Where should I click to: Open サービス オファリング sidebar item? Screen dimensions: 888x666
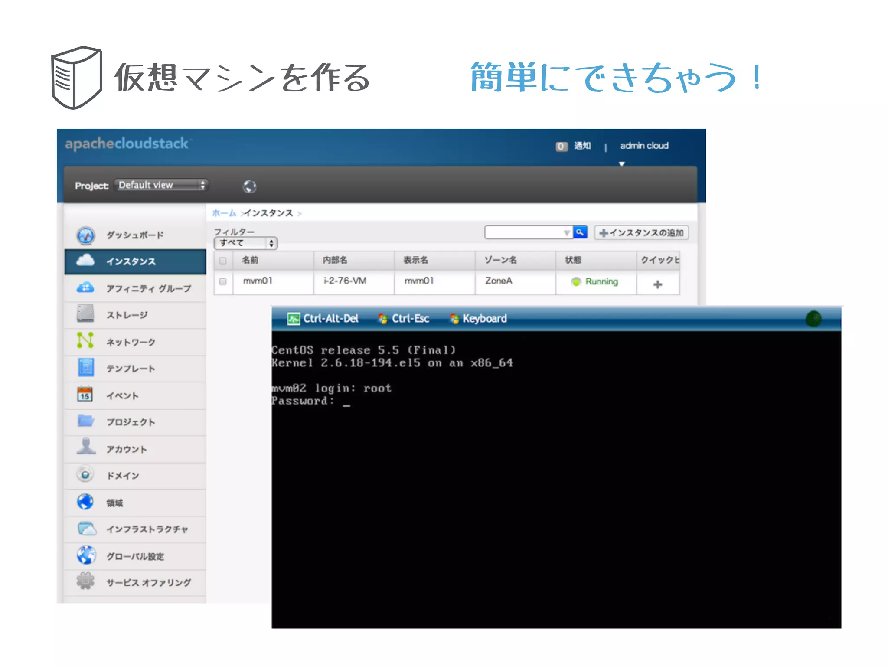(x=148, y=583)
